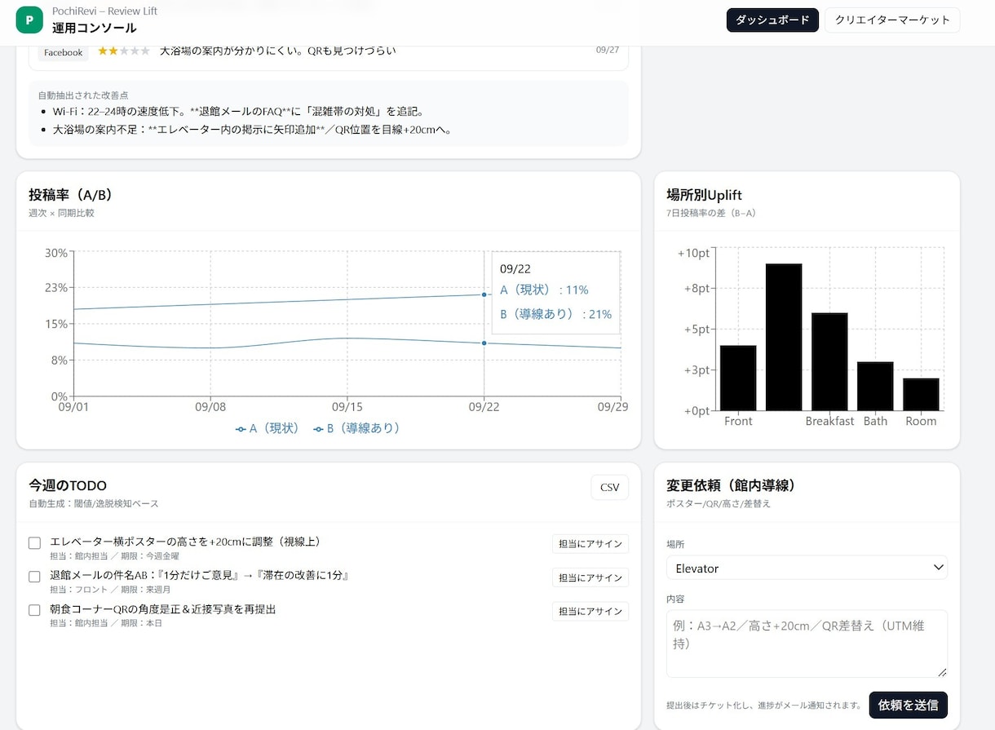This screenshot has height=730, width=995.
Task: Open the 場所 dropdown showing Elevator
Action: [807, 568]
